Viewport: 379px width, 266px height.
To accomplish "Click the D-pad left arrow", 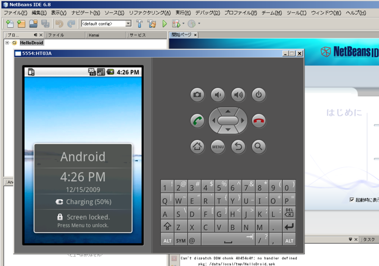I will tap(214, 120).
